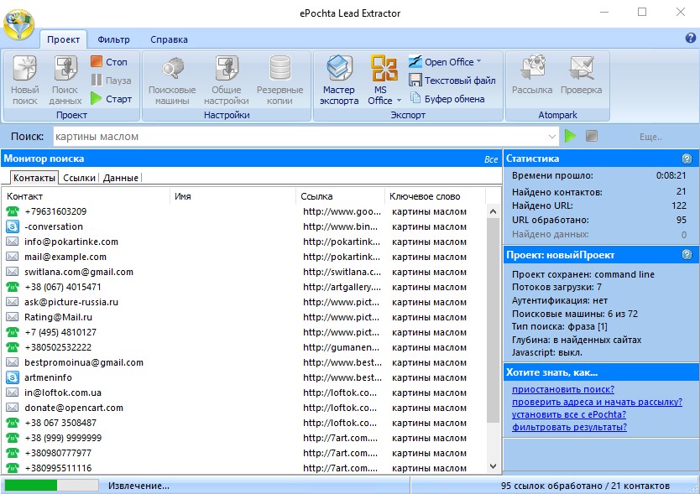Click the vertical scrollbar thumb
Image resolution: width=700 pixels, height=494 pixels.
(493, 320)
